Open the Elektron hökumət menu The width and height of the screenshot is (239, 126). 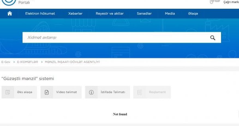pos(40,14)
